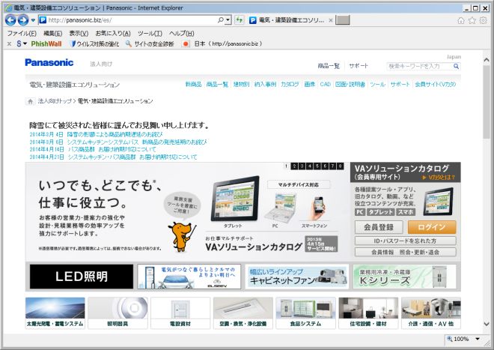This screenshot has width=494, height=350.
Task: Open the PhishWall S logo dropdown
Action: coord(22,44)
